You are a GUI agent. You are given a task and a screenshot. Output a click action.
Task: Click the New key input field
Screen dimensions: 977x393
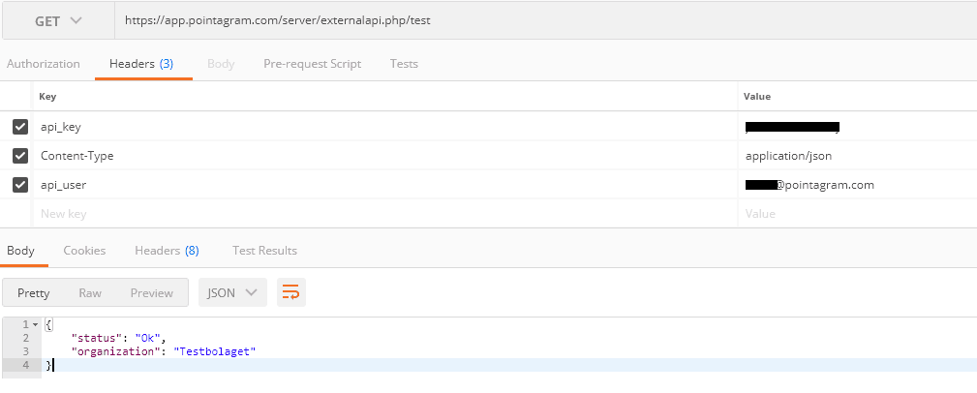pyautogui.click(x=385, y=214)
